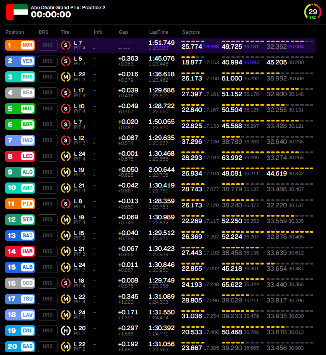Click LAW's medium tire icon

click(66, 315)
